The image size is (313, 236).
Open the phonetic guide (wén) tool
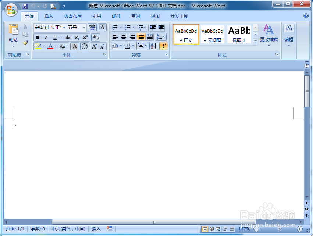[92, 27]
